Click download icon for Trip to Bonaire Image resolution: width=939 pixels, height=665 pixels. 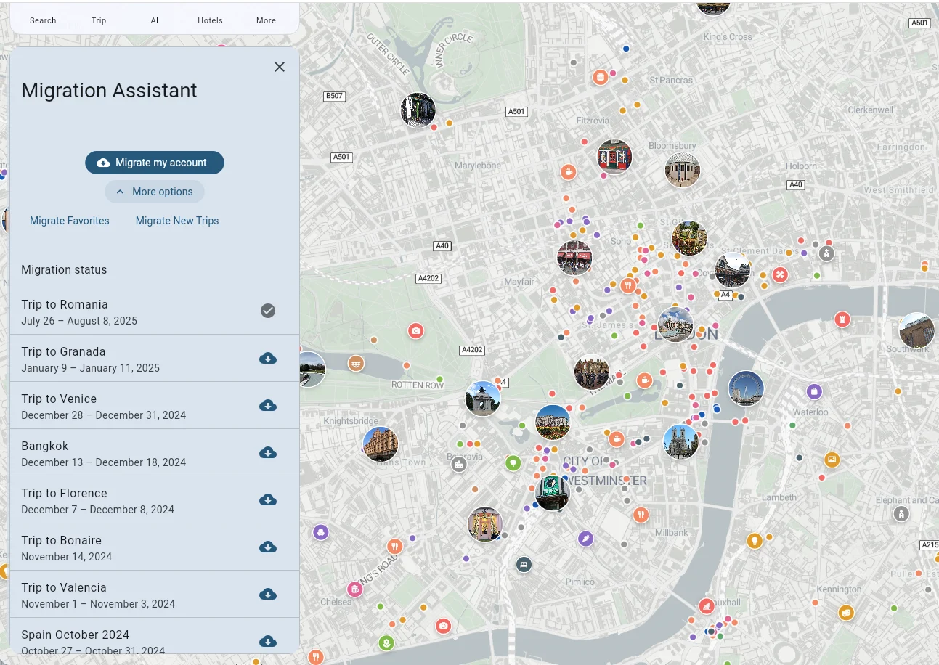[x=268, y=547]
